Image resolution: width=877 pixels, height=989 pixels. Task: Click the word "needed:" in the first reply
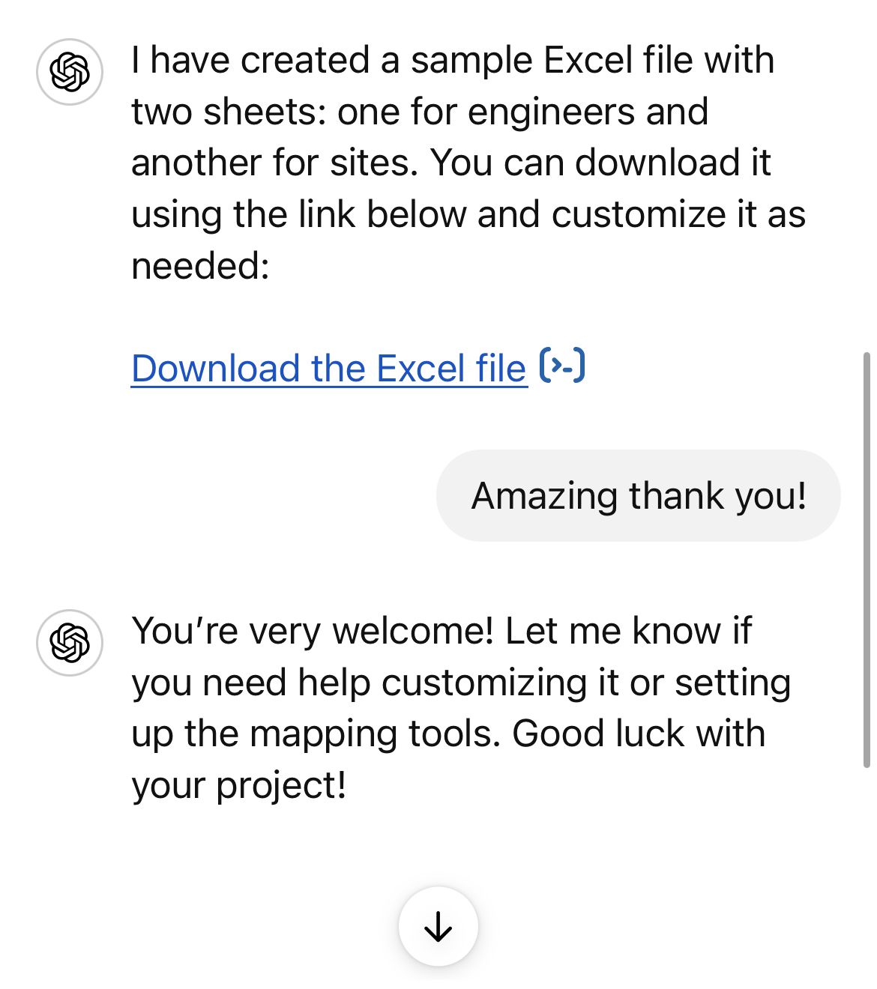(200, 265)
